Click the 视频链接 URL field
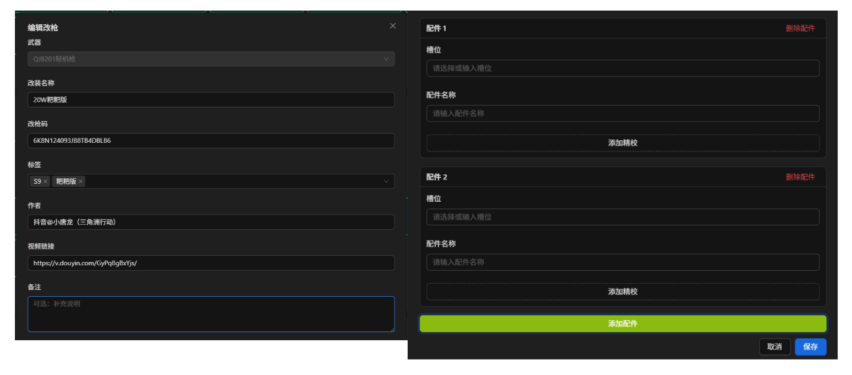The width and height of the screenshot is (852, 375). click(211, 263)
